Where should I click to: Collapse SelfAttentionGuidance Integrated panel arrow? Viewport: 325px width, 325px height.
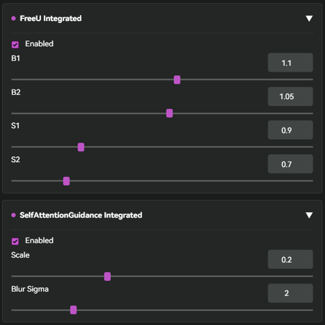309,215
